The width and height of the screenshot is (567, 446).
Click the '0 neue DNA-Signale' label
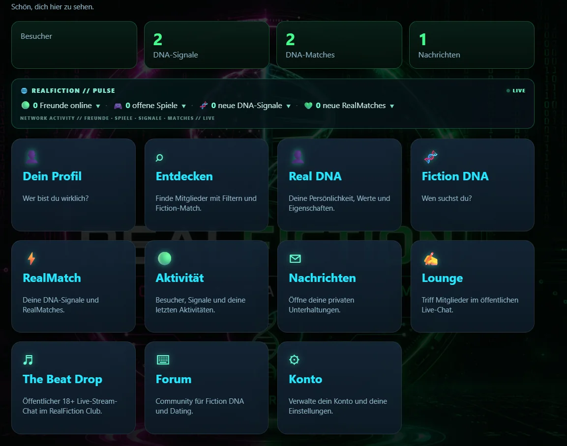click(x=246, y=106)
